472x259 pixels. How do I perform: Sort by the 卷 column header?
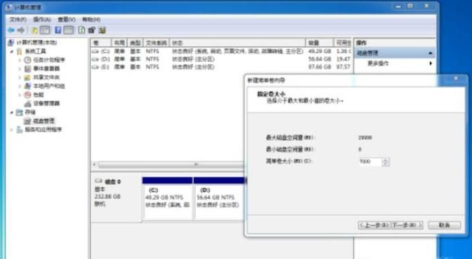point(100,43)
